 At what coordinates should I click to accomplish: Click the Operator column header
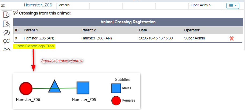click(192, 30)
